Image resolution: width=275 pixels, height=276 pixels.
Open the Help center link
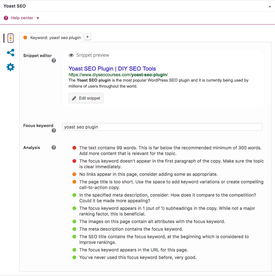[22, 18]
